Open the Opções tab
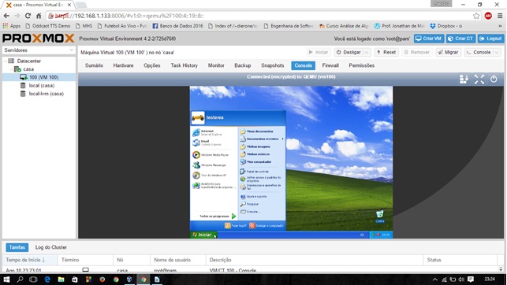Screen dimensions: 507x285 click(152, 65)
